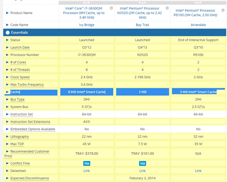This screenshot has height=182, width=227.
Task: Expand the Instruction Set Extensions row arrow
Action: pos(8,122)
